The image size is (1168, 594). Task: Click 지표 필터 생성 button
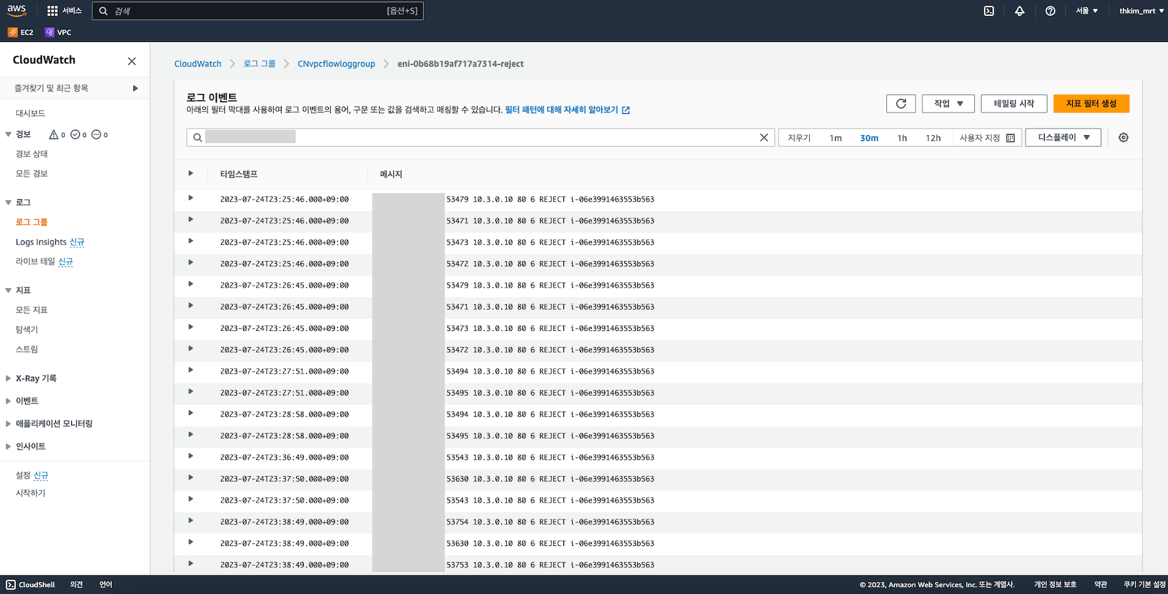pos(1091,103)
